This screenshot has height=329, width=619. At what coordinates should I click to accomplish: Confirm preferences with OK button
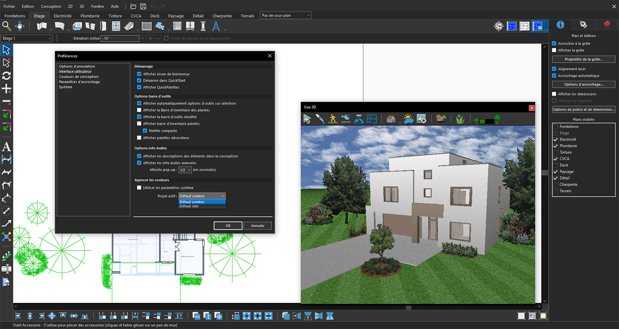click(228, 226)
